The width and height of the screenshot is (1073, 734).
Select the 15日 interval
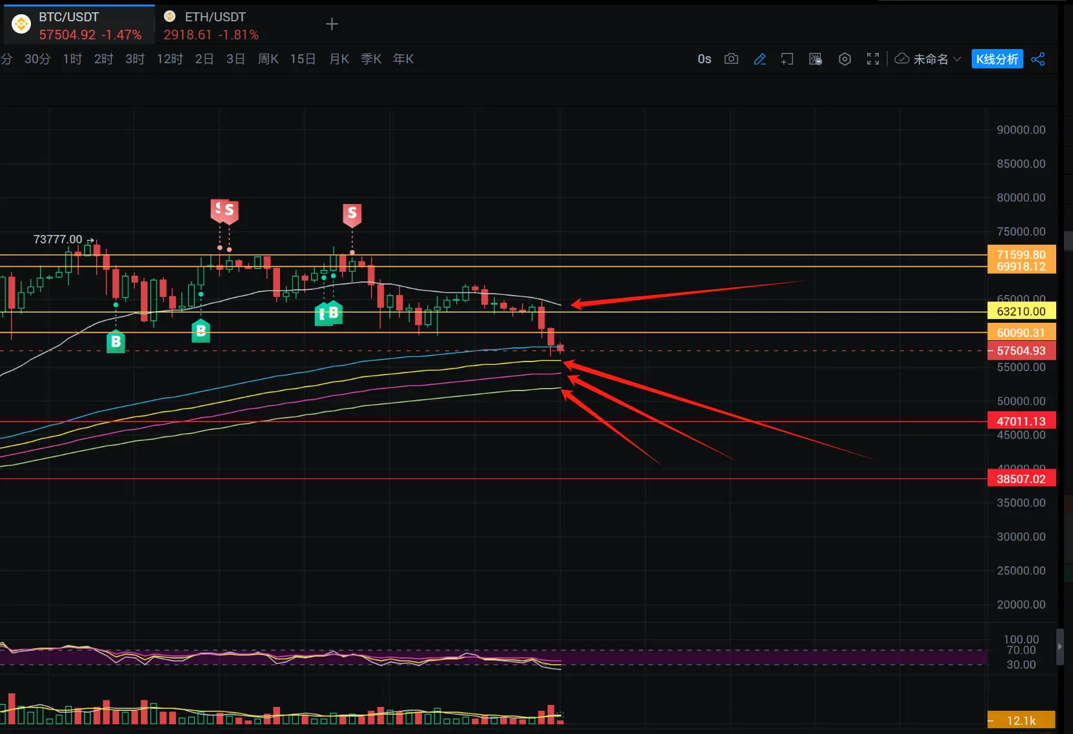[303, 59]
